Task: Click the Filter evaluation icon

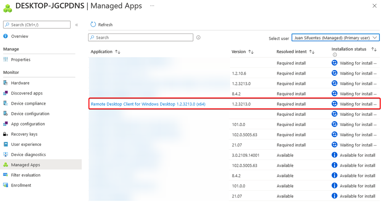Action: point(6,175)
